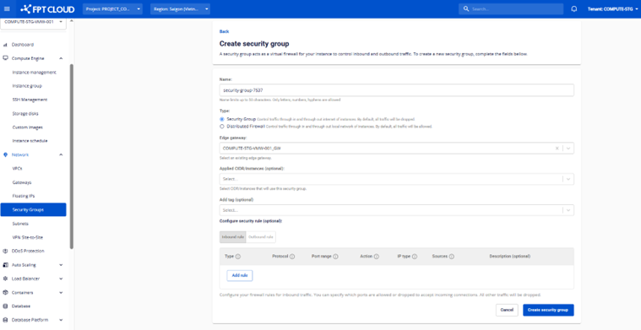
Task: Open the Add tag dropdown
Action: (x=397, y=210)
